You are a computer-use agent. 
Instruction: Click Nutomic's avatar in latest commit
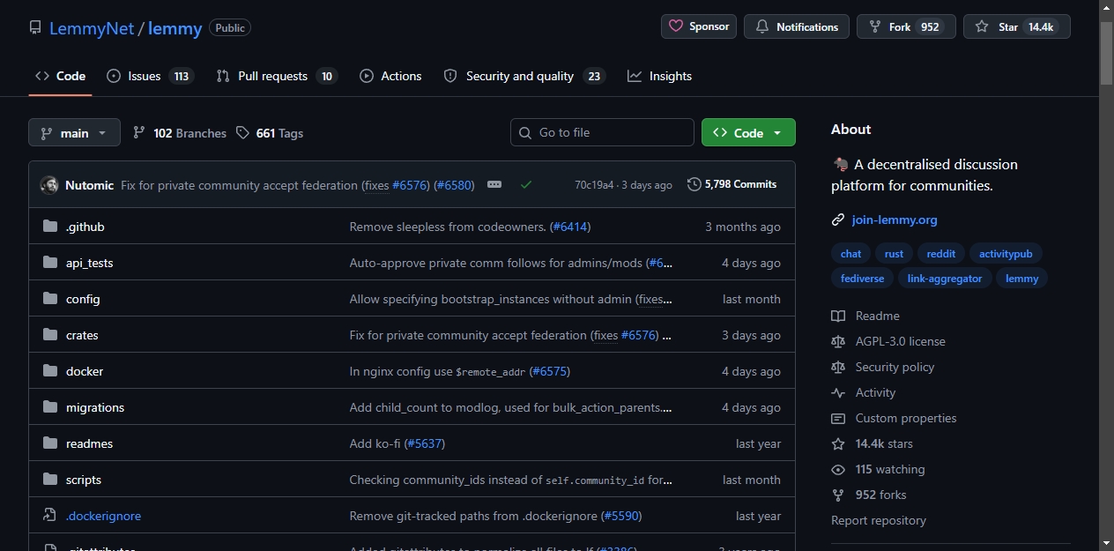coord(49,185)
